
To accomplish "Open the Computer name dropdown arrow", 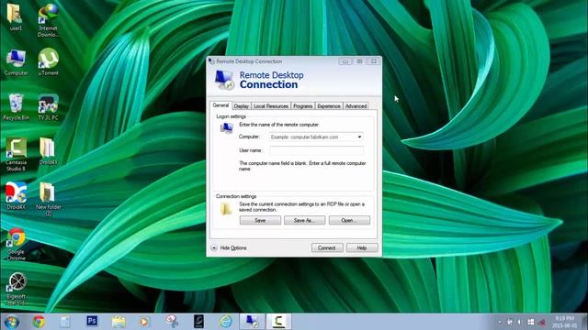I will point(359,137).
